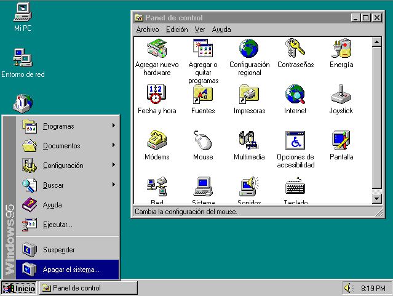Open Configuración regional globe icon
This screenshot has width=393, height=296.
tap(249, 48)
